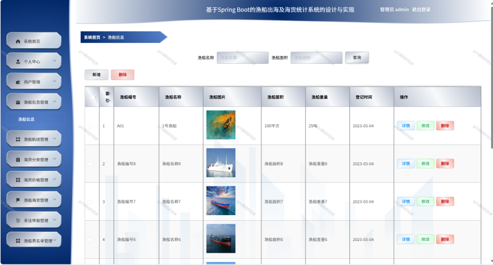The image size is (493, 265).
Task: Expand the 用户管理 menu chevron
Action: (55, 81)
